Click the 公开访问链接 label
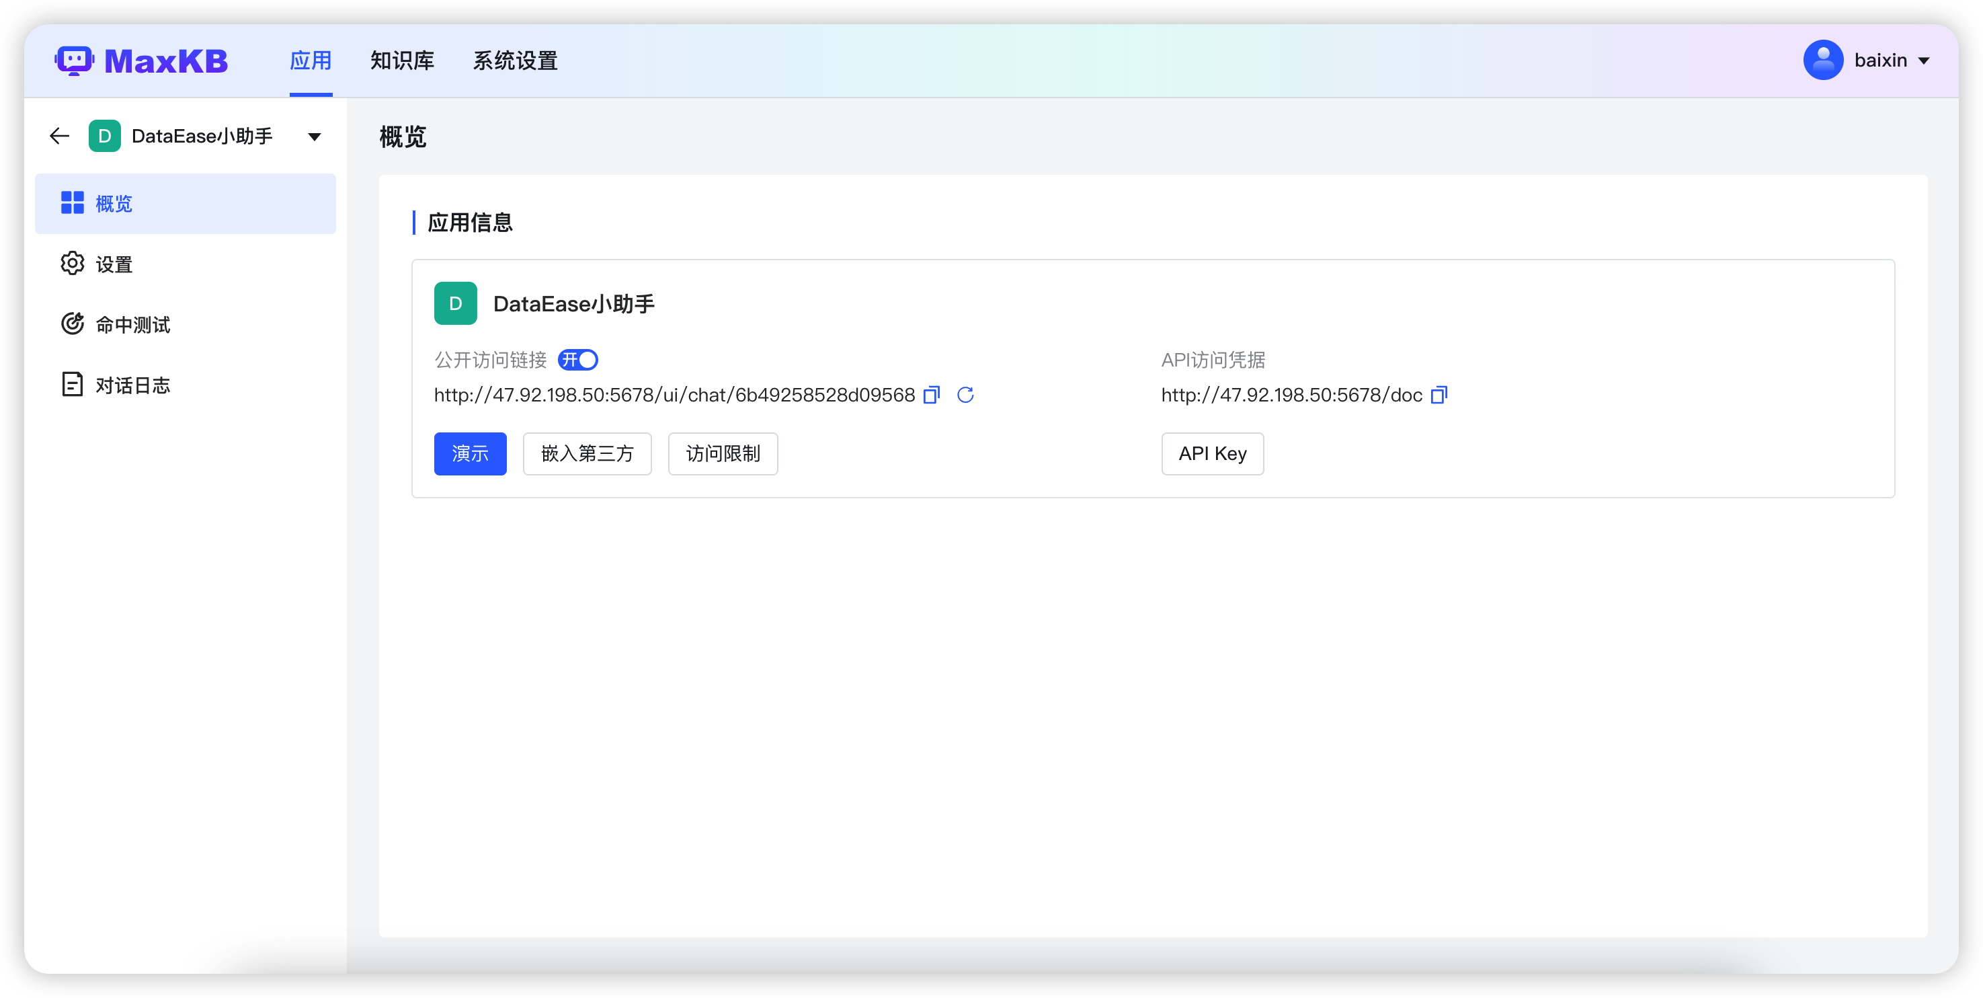This screenshot has height=998, width=1983. pyautogui.click(x=490, y=360)
